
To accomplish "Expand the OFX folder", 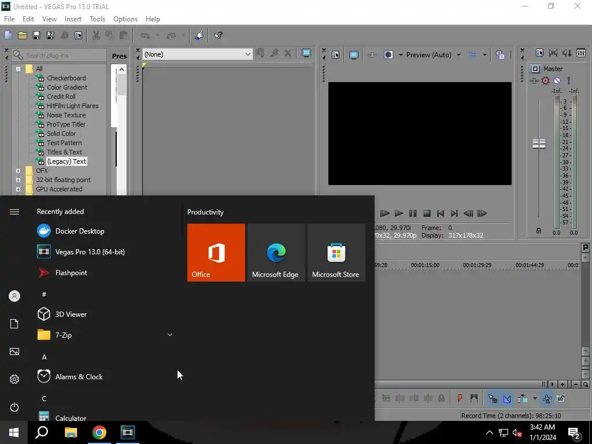I will tap(18, 171).
